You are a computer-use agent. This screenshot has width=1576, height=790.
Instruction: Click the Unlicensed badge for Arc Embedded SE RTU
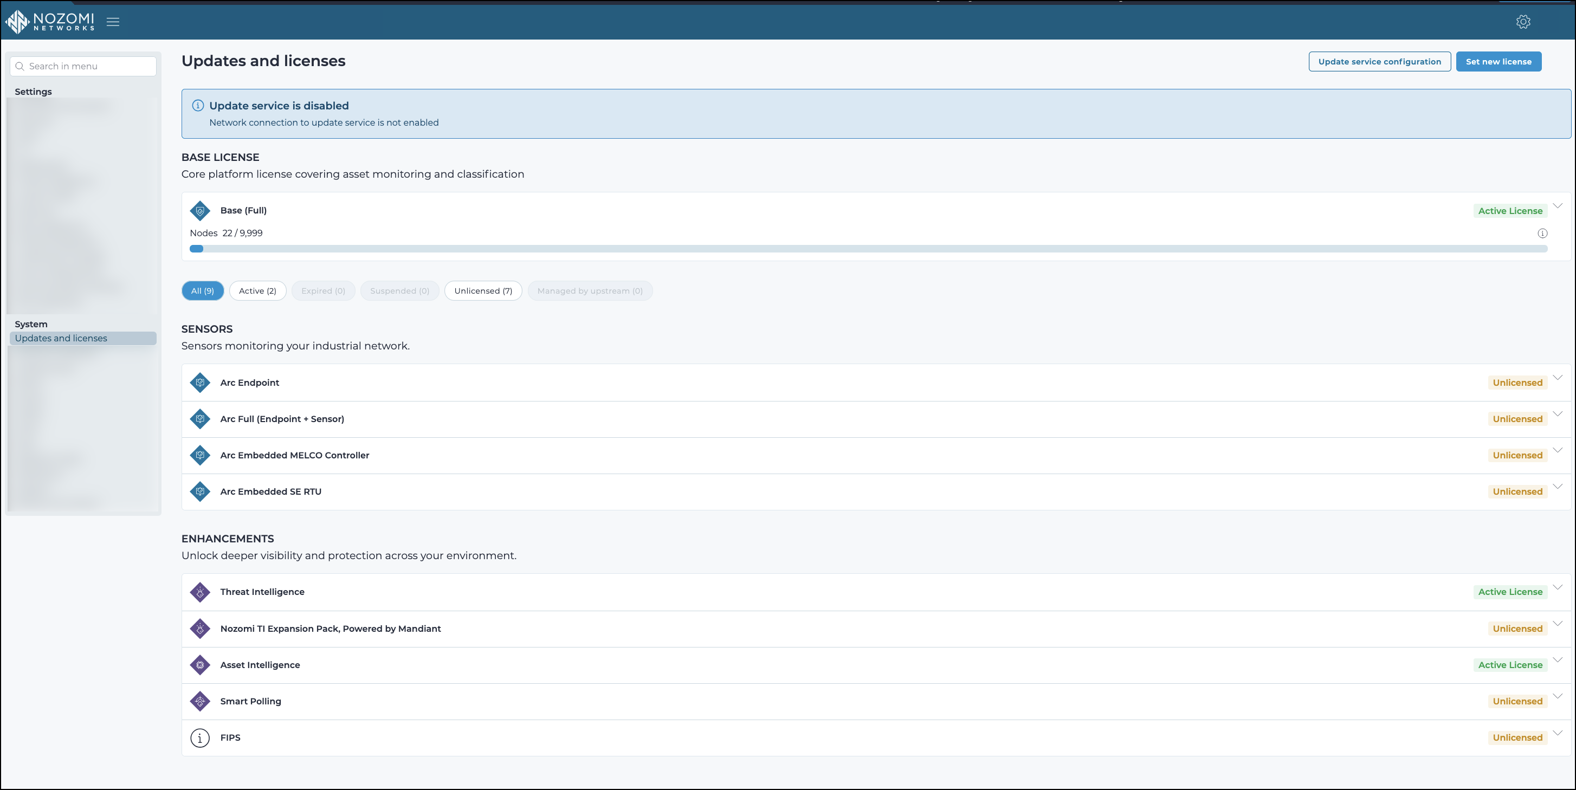tap(1517, 491)
